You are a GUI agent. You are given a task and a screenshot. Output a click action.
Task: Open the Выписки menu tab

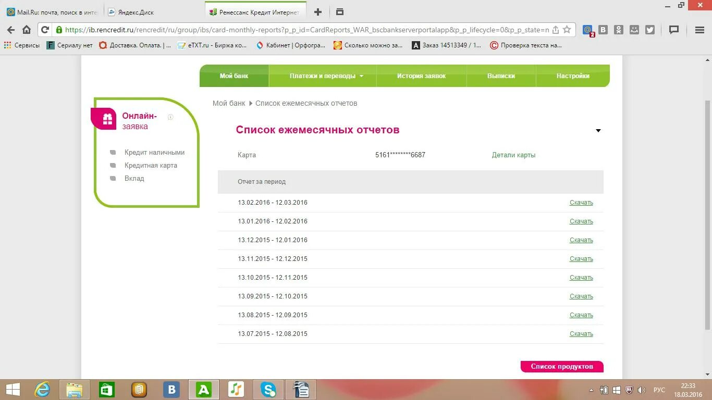pyautogui.click(x=501, y=76)
